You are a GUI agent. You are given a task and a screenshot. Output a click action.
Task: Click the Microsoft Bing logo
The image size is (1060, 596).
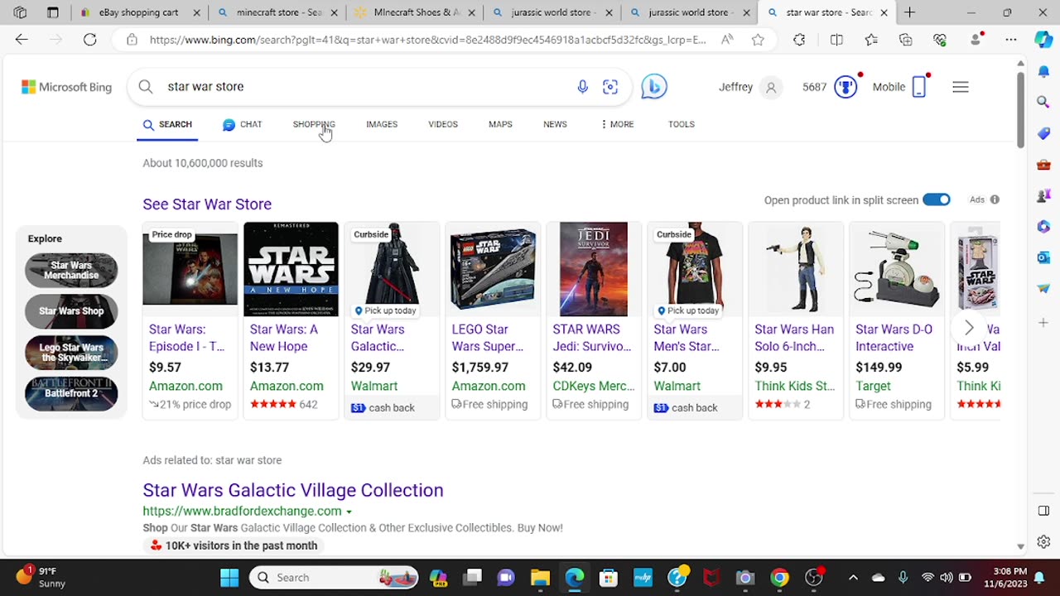[x=66, y=87]
